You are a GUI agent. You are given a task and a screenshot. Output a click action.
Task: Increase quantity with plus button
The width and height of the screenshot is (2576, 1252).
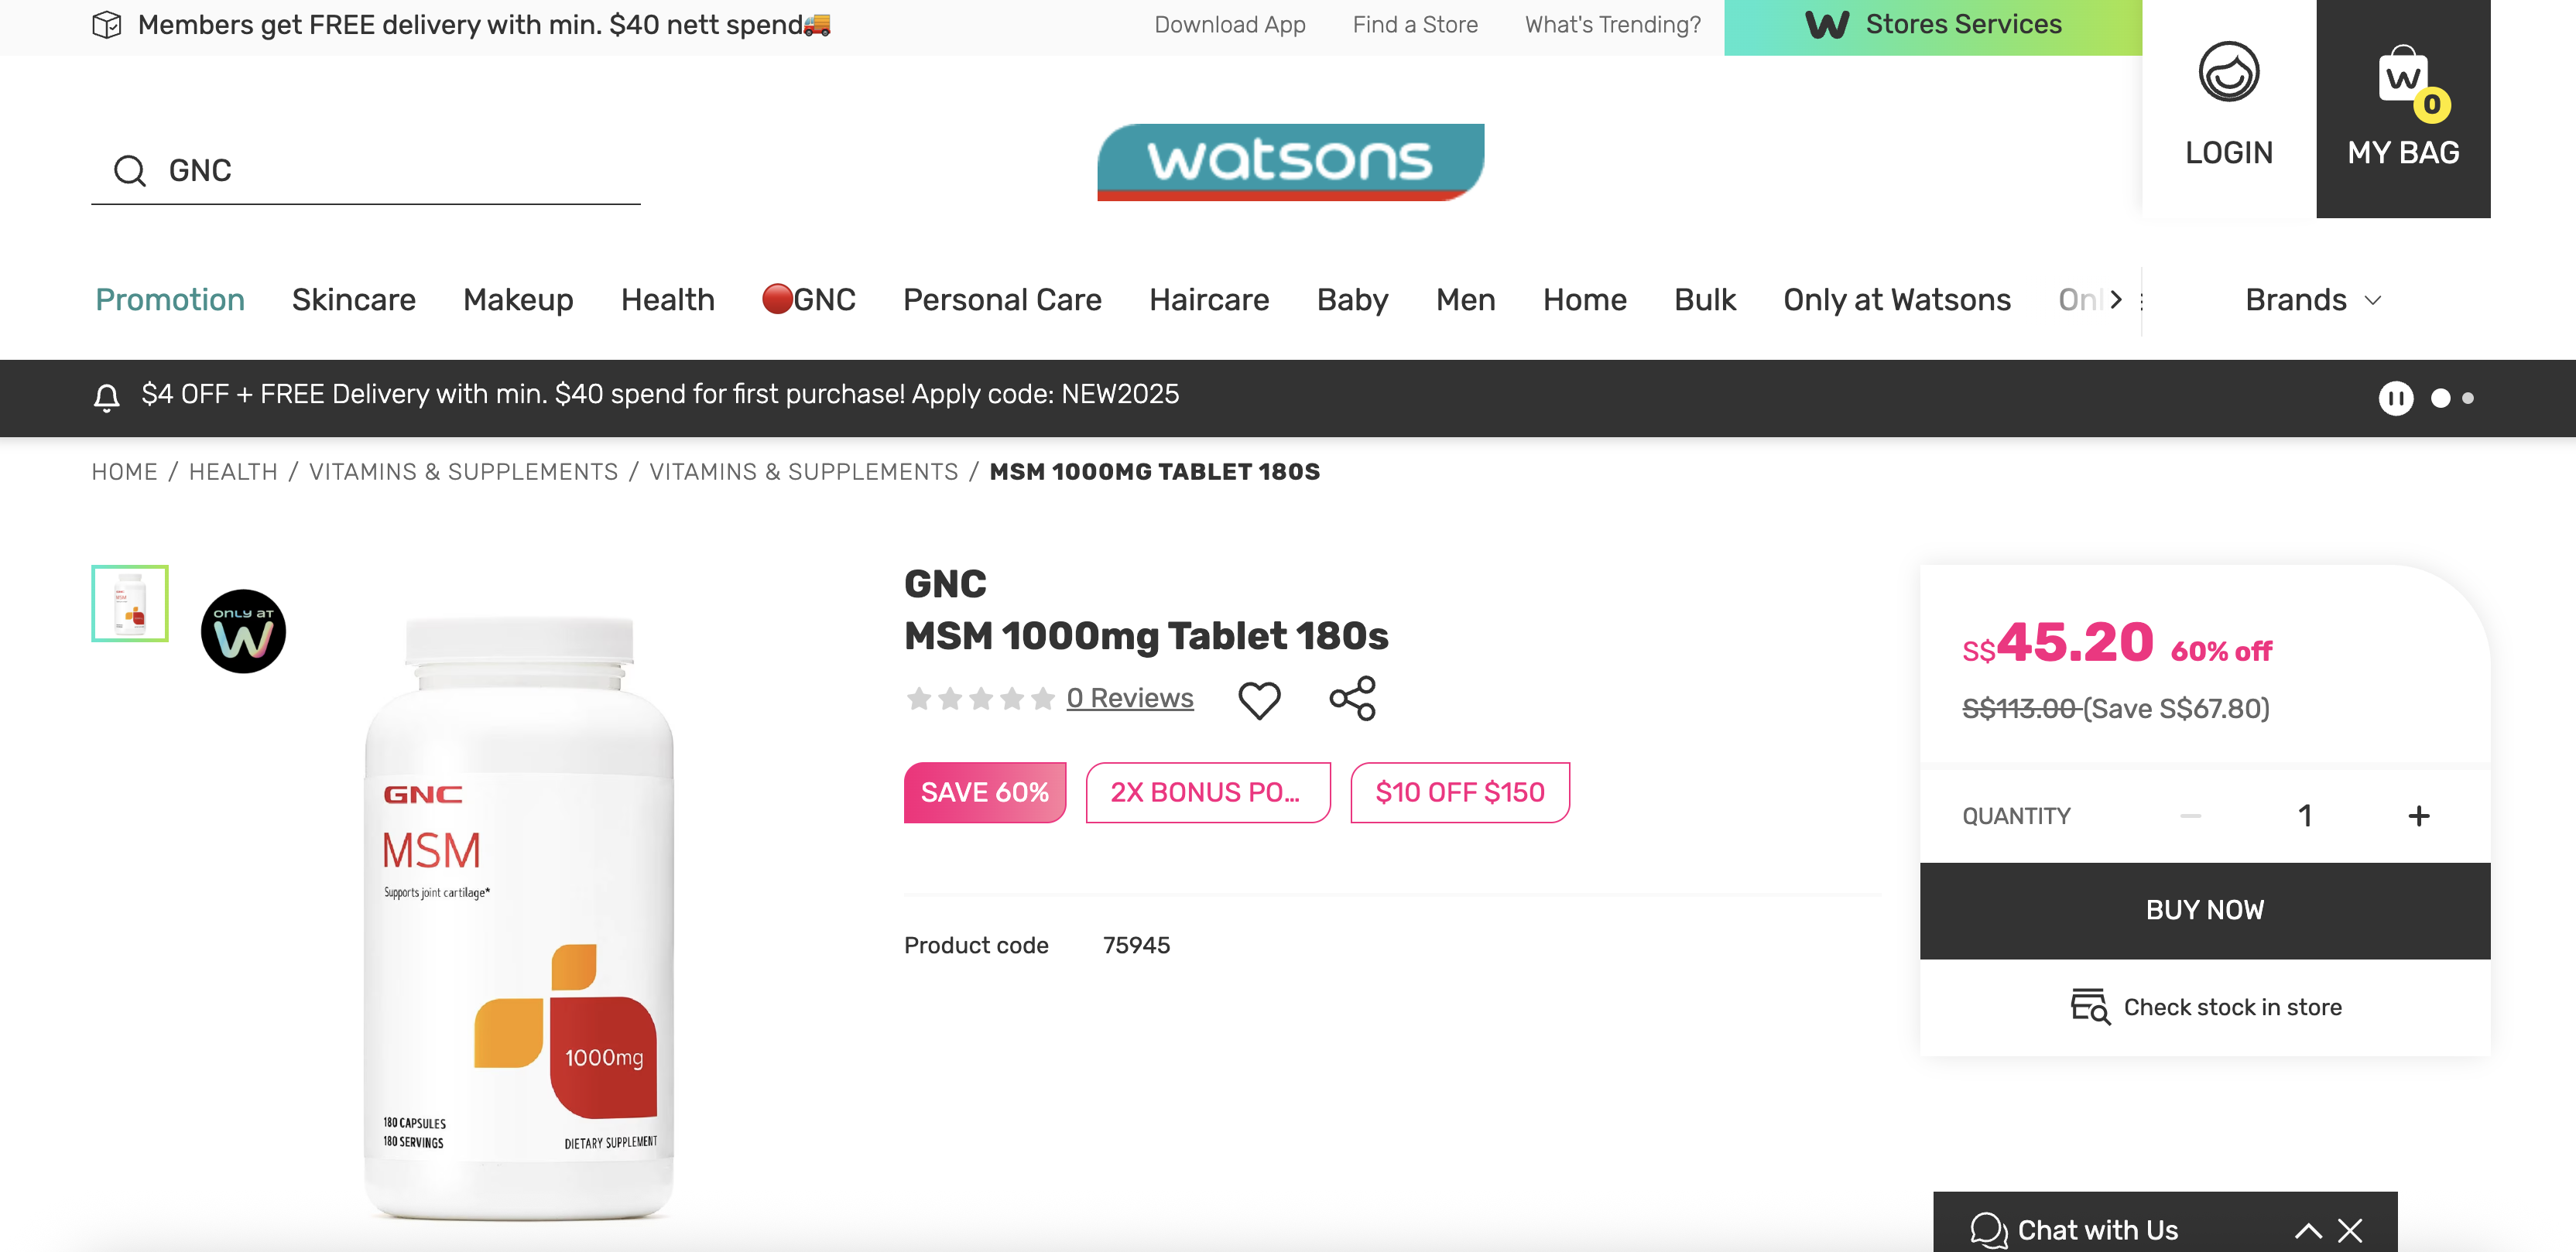[2418, 816]
